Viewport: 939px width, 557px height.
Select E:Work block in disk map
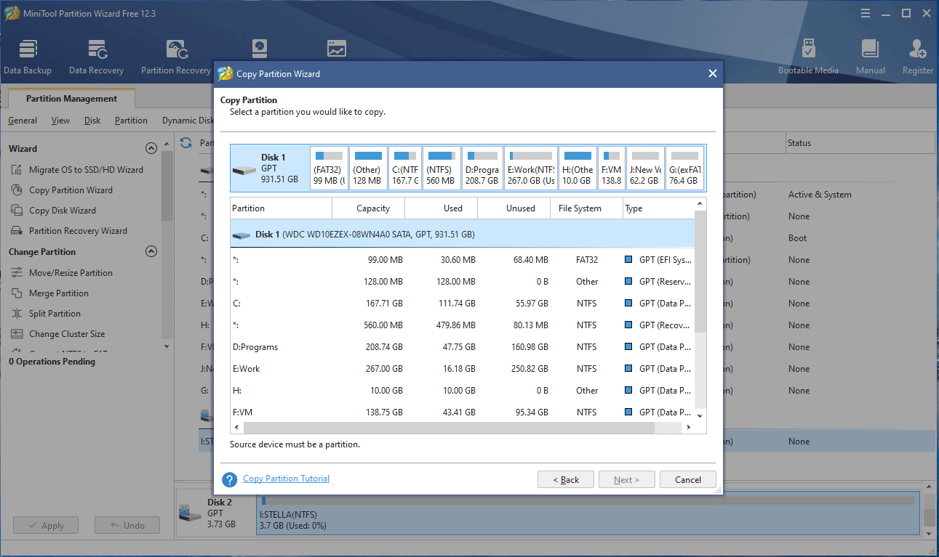point(531,168)
